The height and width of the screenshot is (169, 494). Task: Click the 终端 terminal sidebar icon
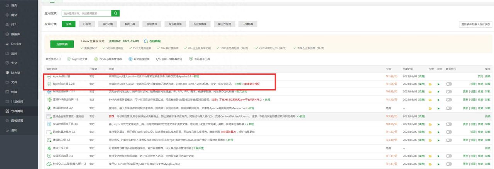7,92
